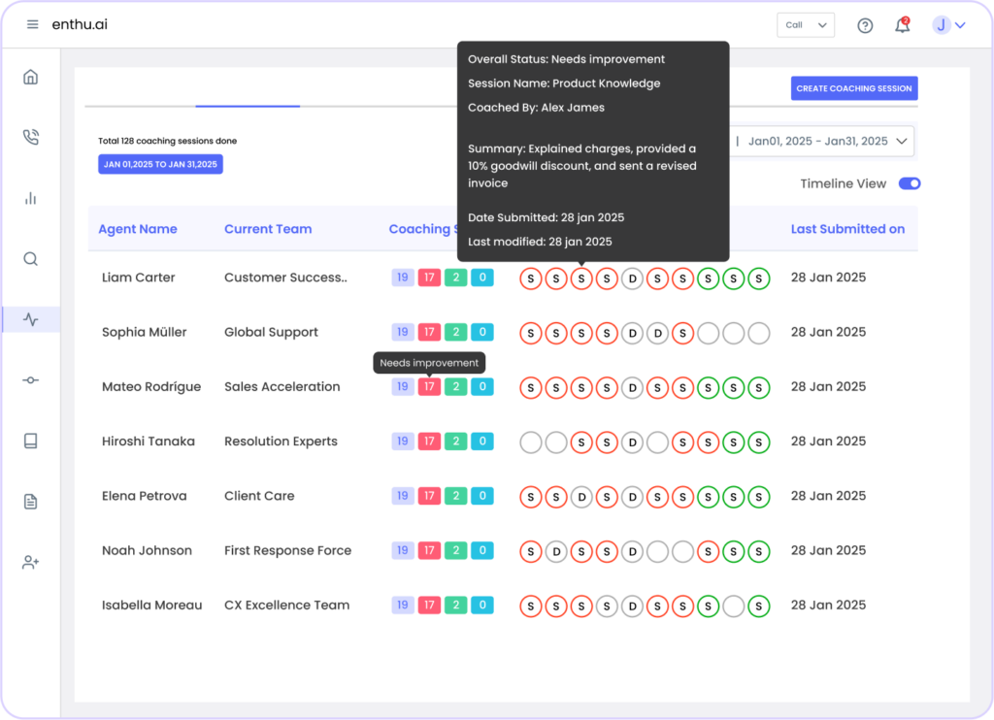Open the hamburger menu icon
The height and width of the screenshot is (720, 994).
click(x=32, y=24)
